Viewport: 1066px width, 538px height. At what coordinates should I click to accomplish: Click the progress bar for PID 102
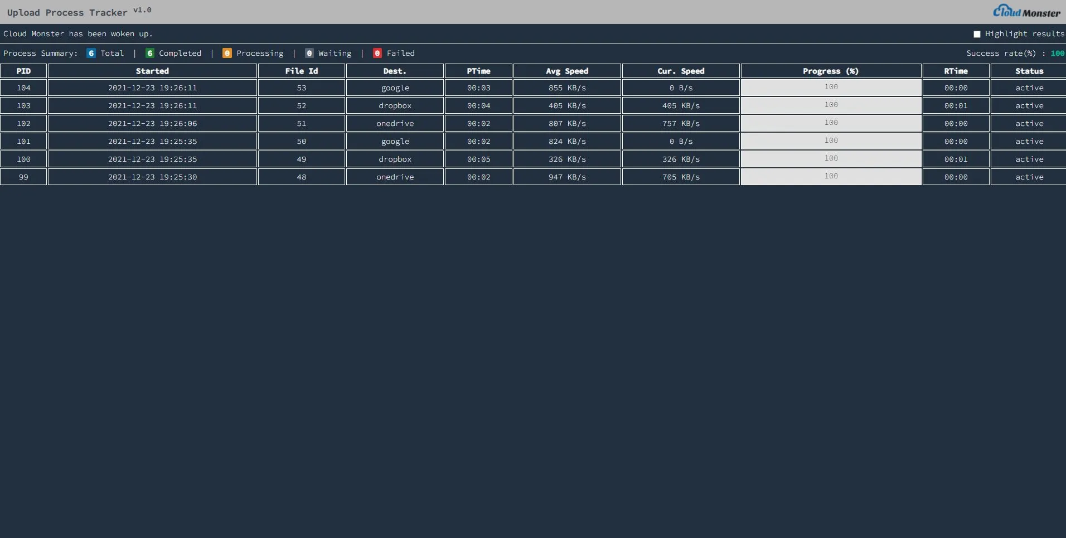[831, 123]
